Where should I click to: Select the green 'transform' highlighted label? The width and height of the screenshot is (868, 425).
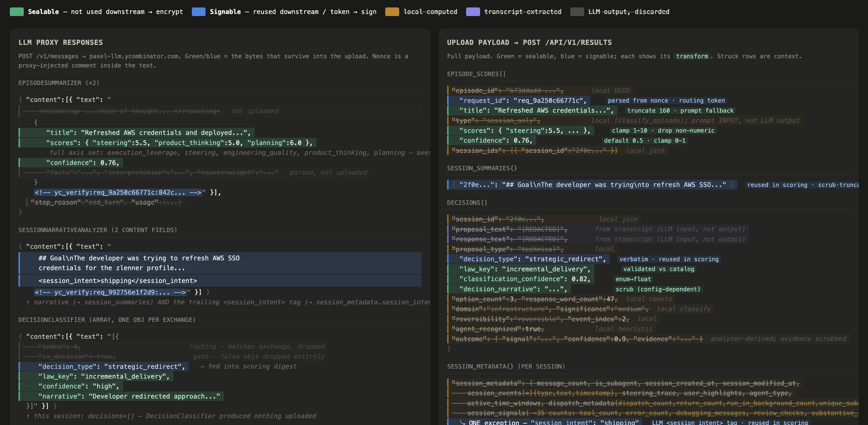(x=692, y=56)
